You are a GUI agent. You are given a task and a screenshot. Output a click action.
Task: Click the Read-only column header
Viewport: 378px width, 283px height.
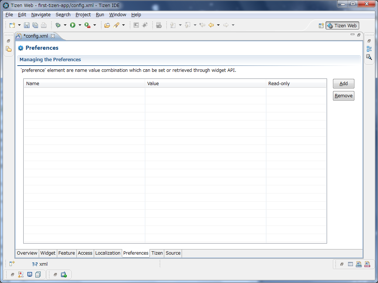(296, 84)
